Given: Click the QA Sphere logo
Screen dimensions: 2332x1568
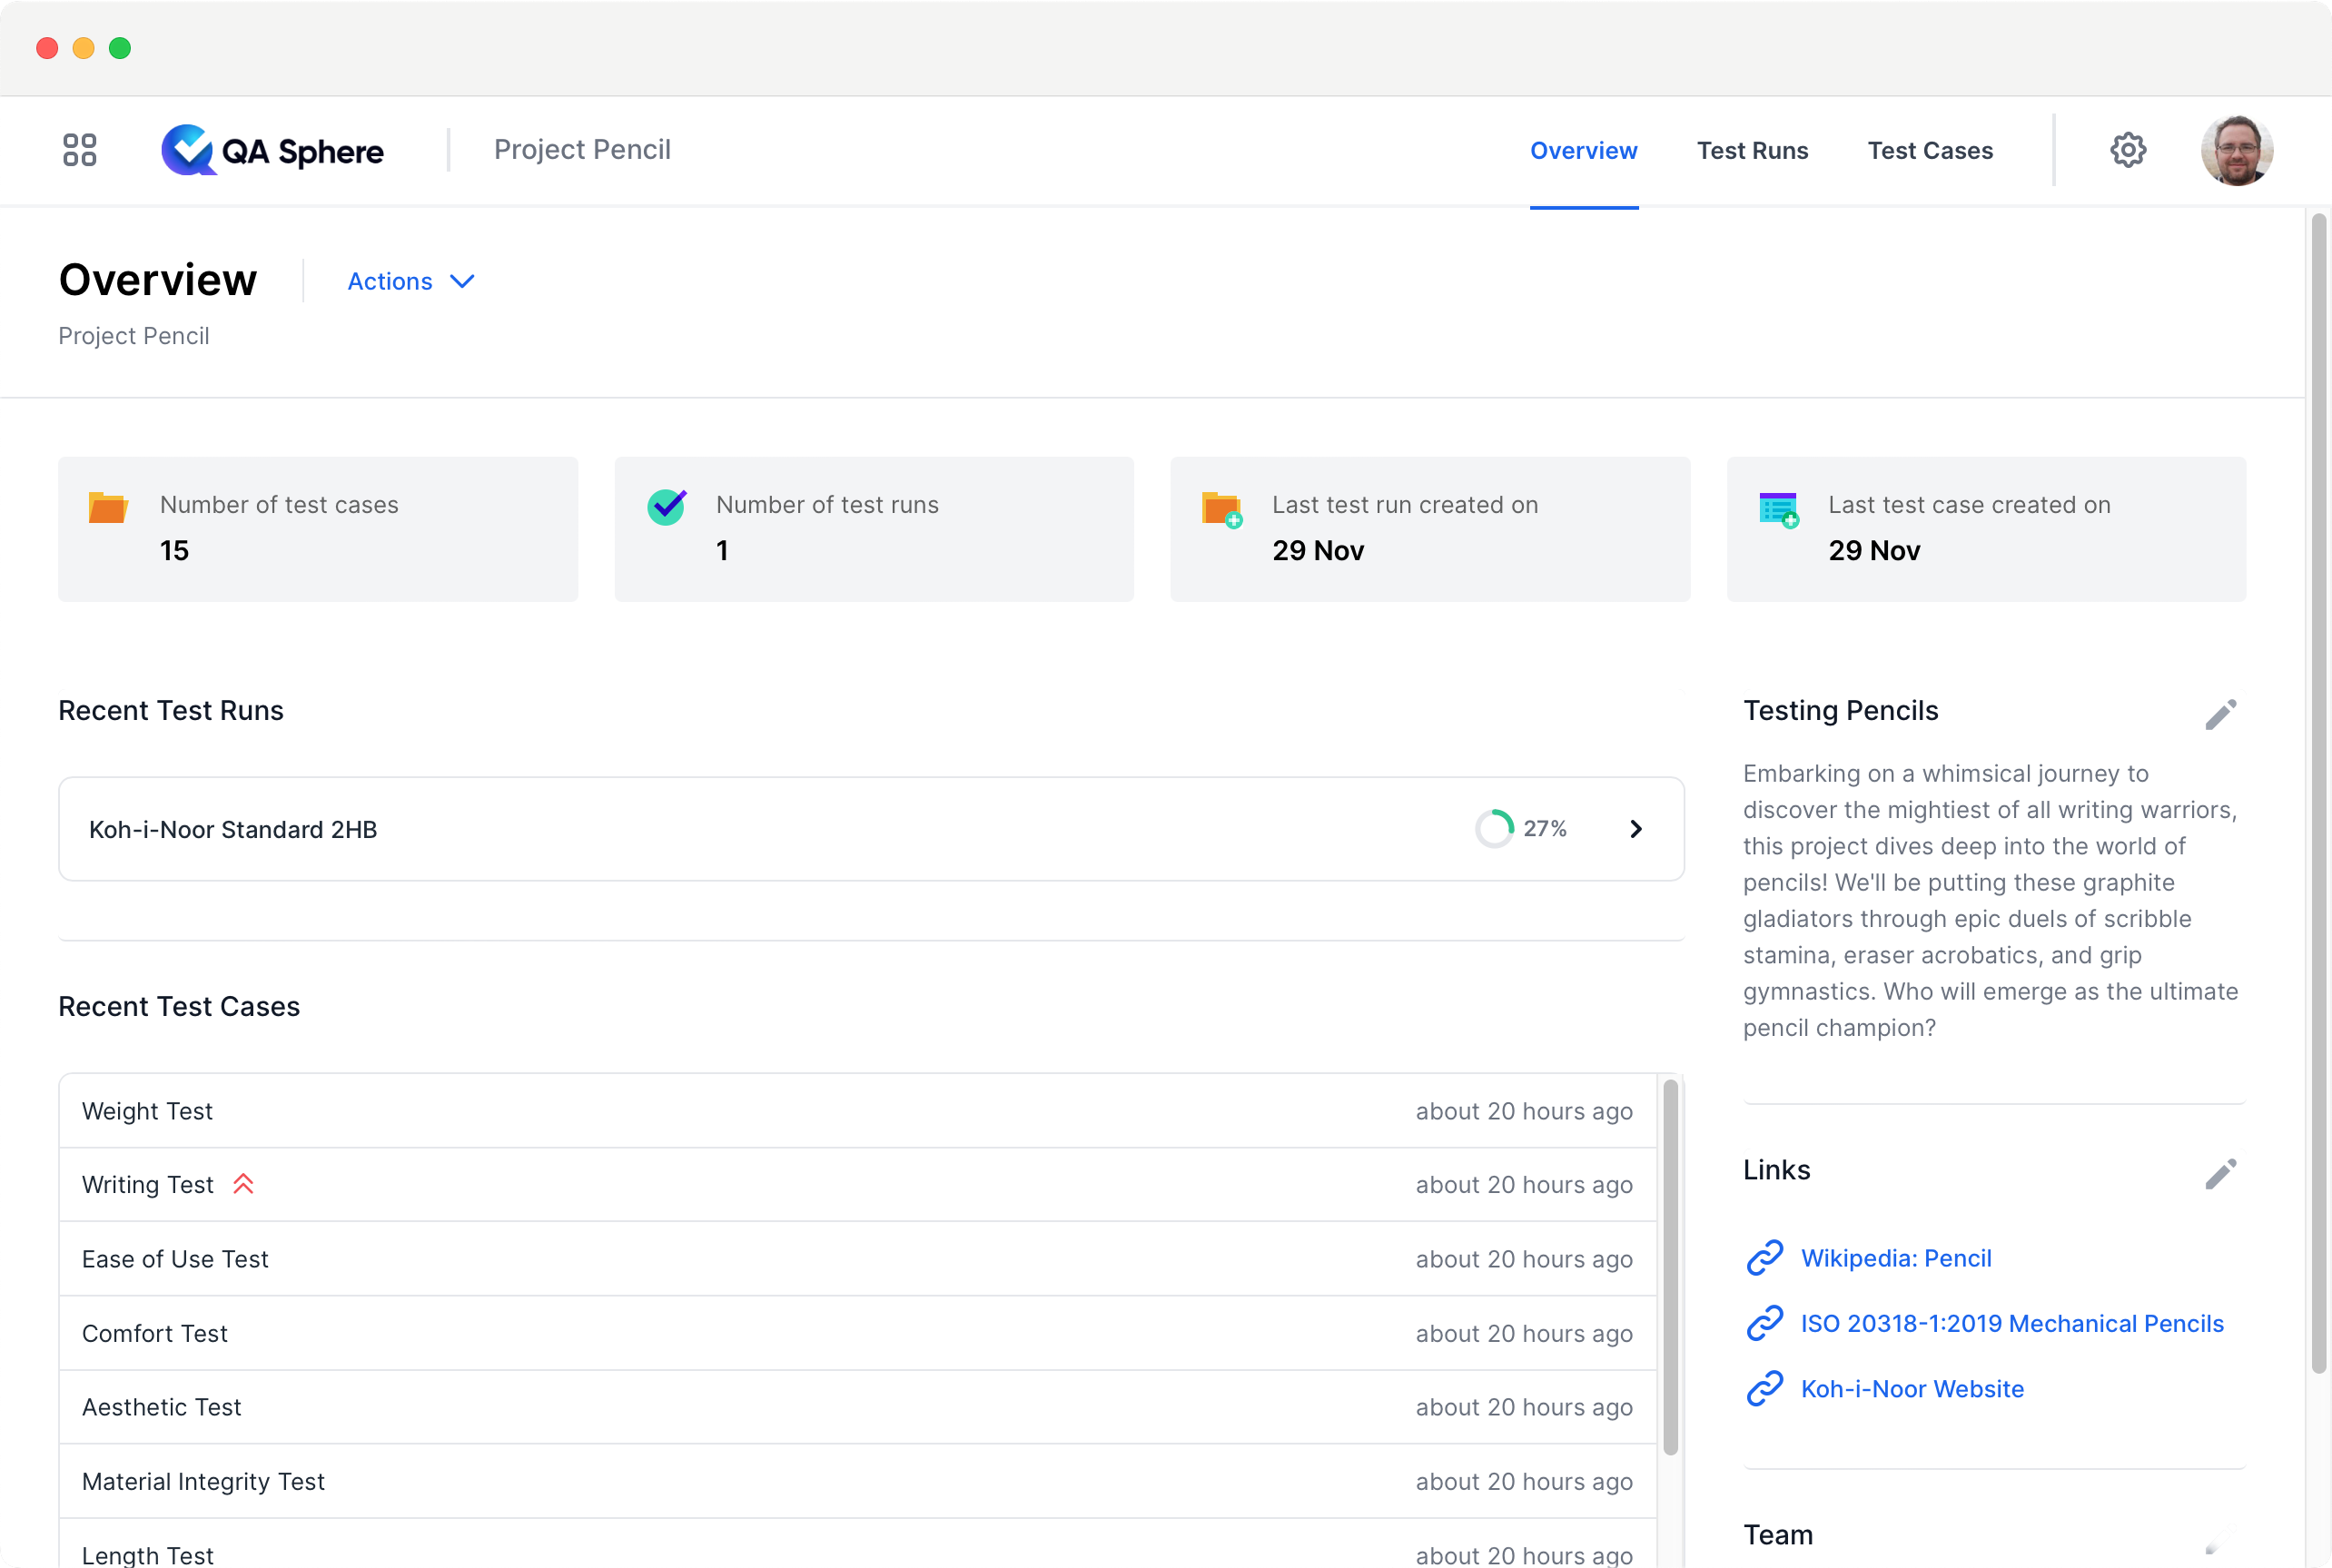Looking at the screenshot, I should coord(272,150).
